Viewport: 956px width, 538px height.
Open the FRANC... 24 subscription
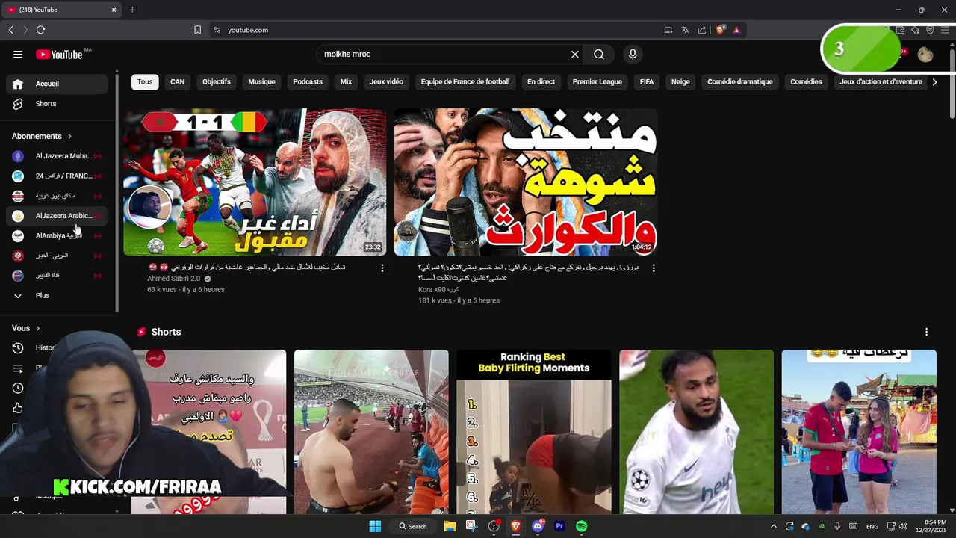(x=56, y=176)
